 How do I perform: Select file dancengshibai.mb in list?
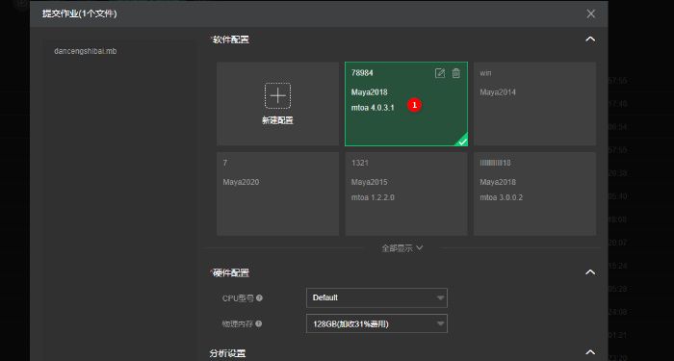(x=85, y=51)
